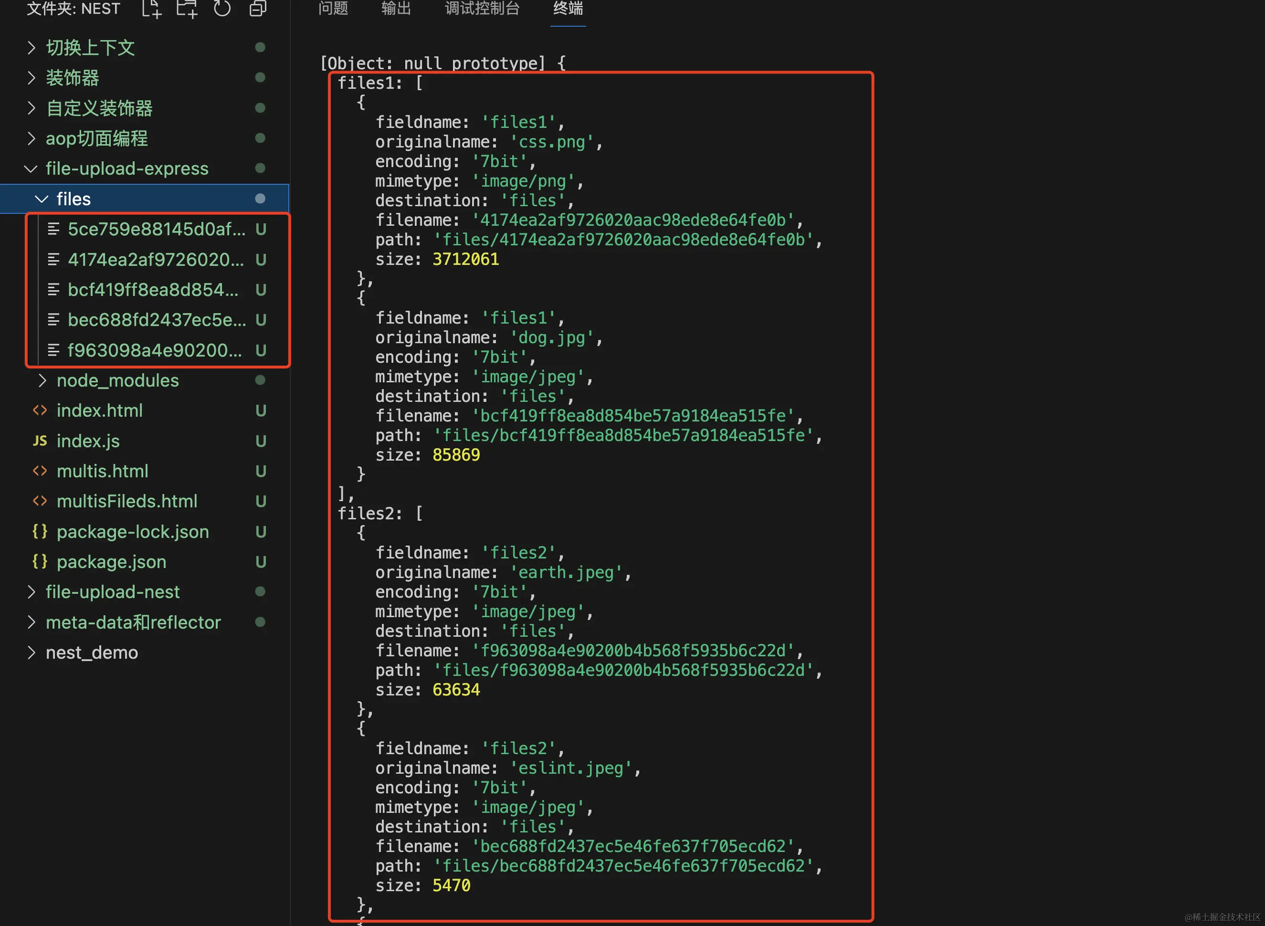Click the HTML icon beside index.html
The width and height of the screenshot is (1265, 926).
point(40,410)
